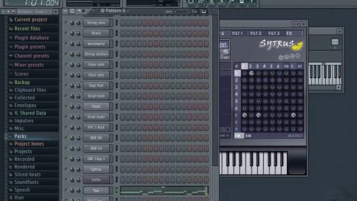Image resolution: width=357 pixels, height=201 pixels.
Task: Open the browser options arrow menu
Action: tap(3, 11)
